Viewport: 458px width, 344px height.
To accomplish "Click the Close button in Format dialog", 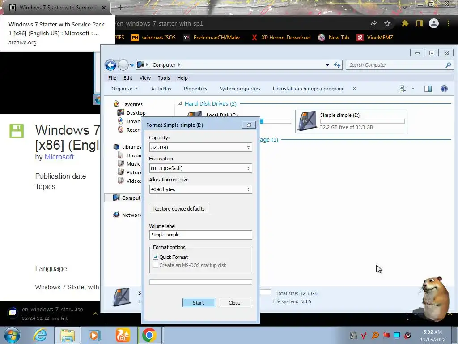I will 235,302.
